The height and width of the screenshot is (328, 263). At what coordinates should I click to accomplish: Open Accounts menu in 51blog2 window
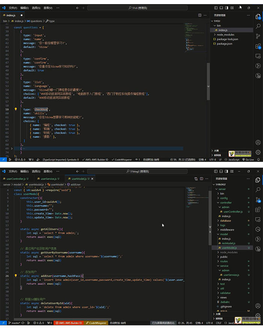(258, 306)
